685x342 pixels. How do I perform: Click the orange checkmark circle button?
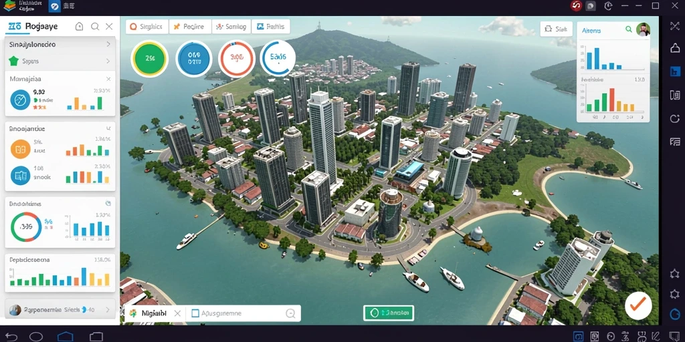638,306
